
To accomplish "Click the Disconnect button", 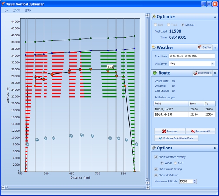I will click(x=203, y=73).
